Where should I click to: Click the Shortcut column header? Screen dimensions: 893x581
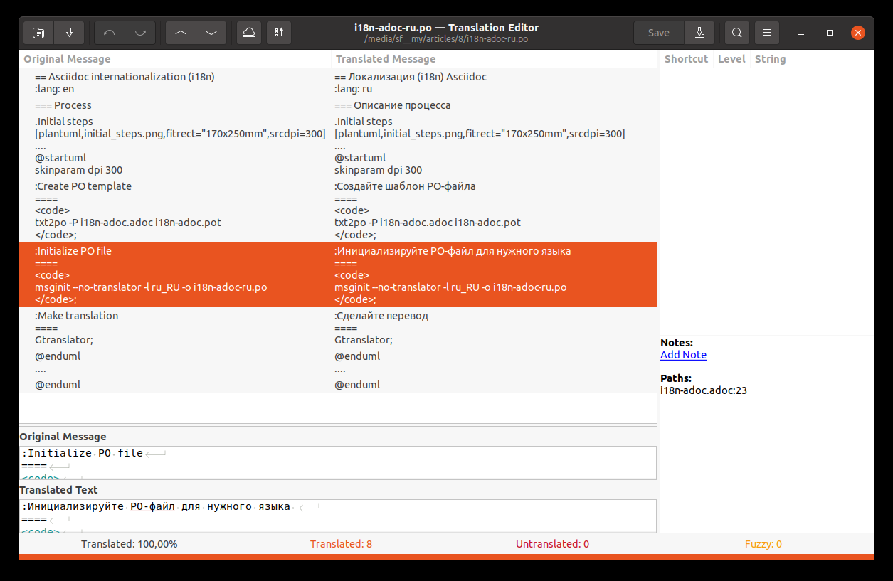pos(686,59)
